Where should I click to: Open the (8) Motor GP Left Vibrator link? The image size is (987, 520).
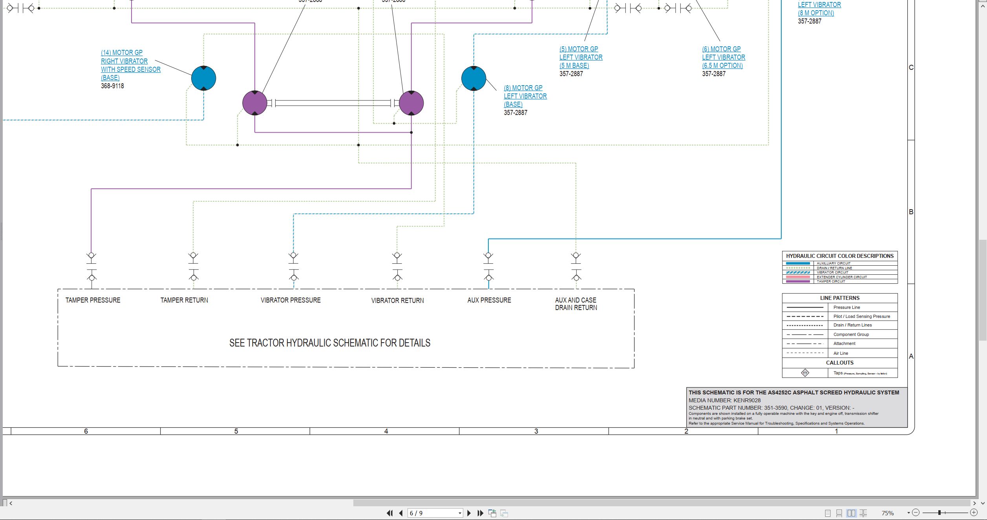525,96
